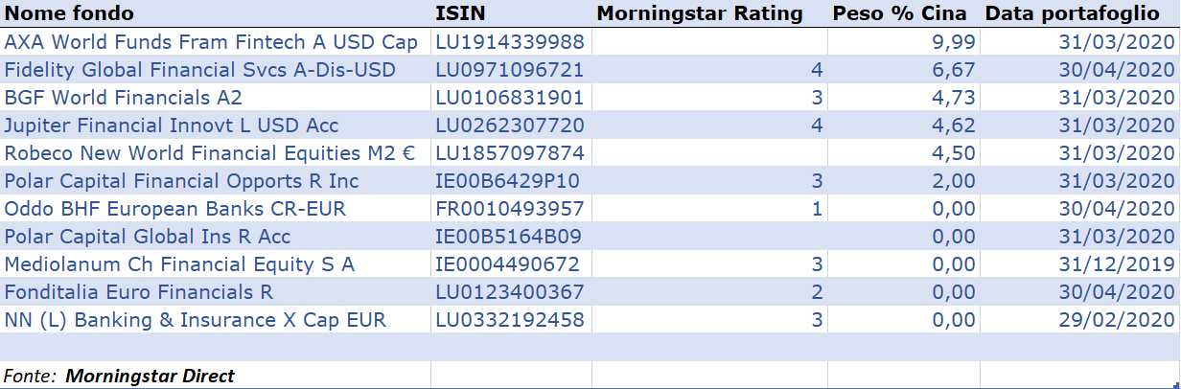Click the Nome fondo column header
This screenshot has height=389, width=1181.
[x=70, y=13]
